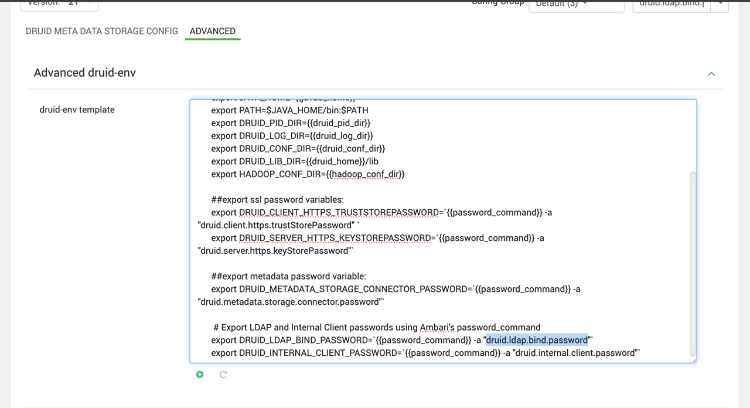The width and height of the screenshot is (750, 408).
Task: Open the Config Group Default (3) dropdown
Action: 576,5
